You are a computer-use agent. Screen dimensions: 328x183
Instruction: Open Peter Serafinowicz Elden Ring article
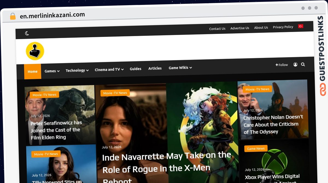click(x=56, y=130)
